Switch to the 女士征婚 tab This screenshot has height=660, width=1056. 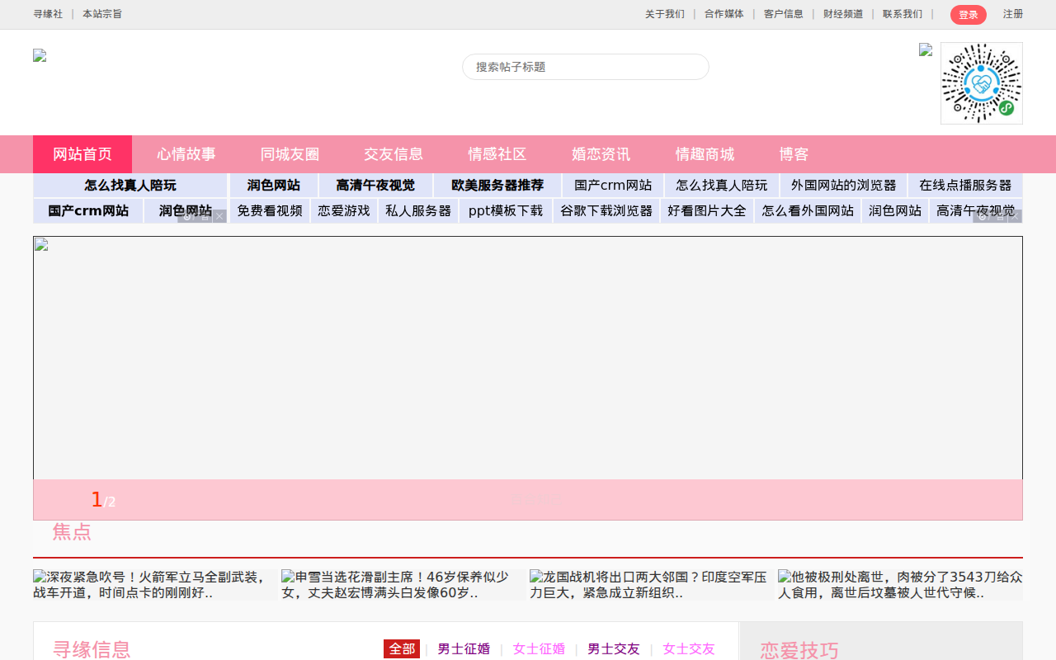(539, 649)
